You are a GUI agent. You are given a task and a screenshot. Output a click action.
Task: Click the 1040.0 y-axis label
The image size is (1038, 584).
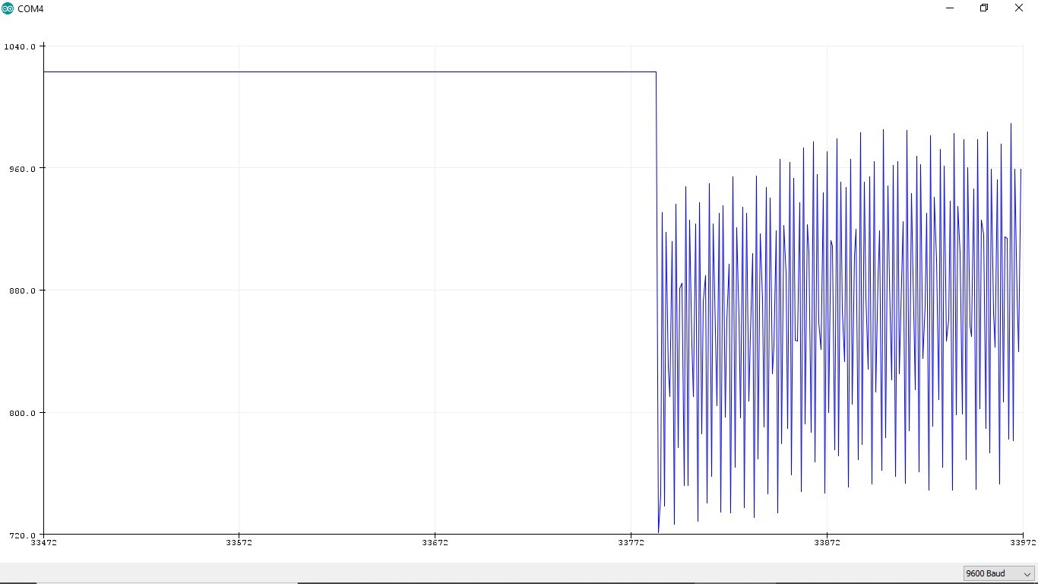[x=20, y=46]
